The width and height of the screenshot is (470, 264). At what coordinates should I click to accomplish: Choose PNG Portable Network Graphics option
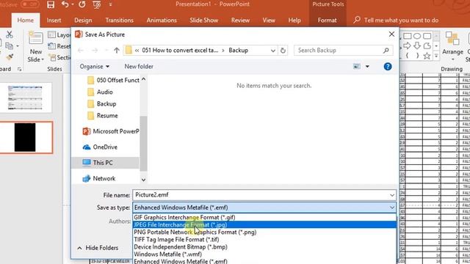coord(264,232)
